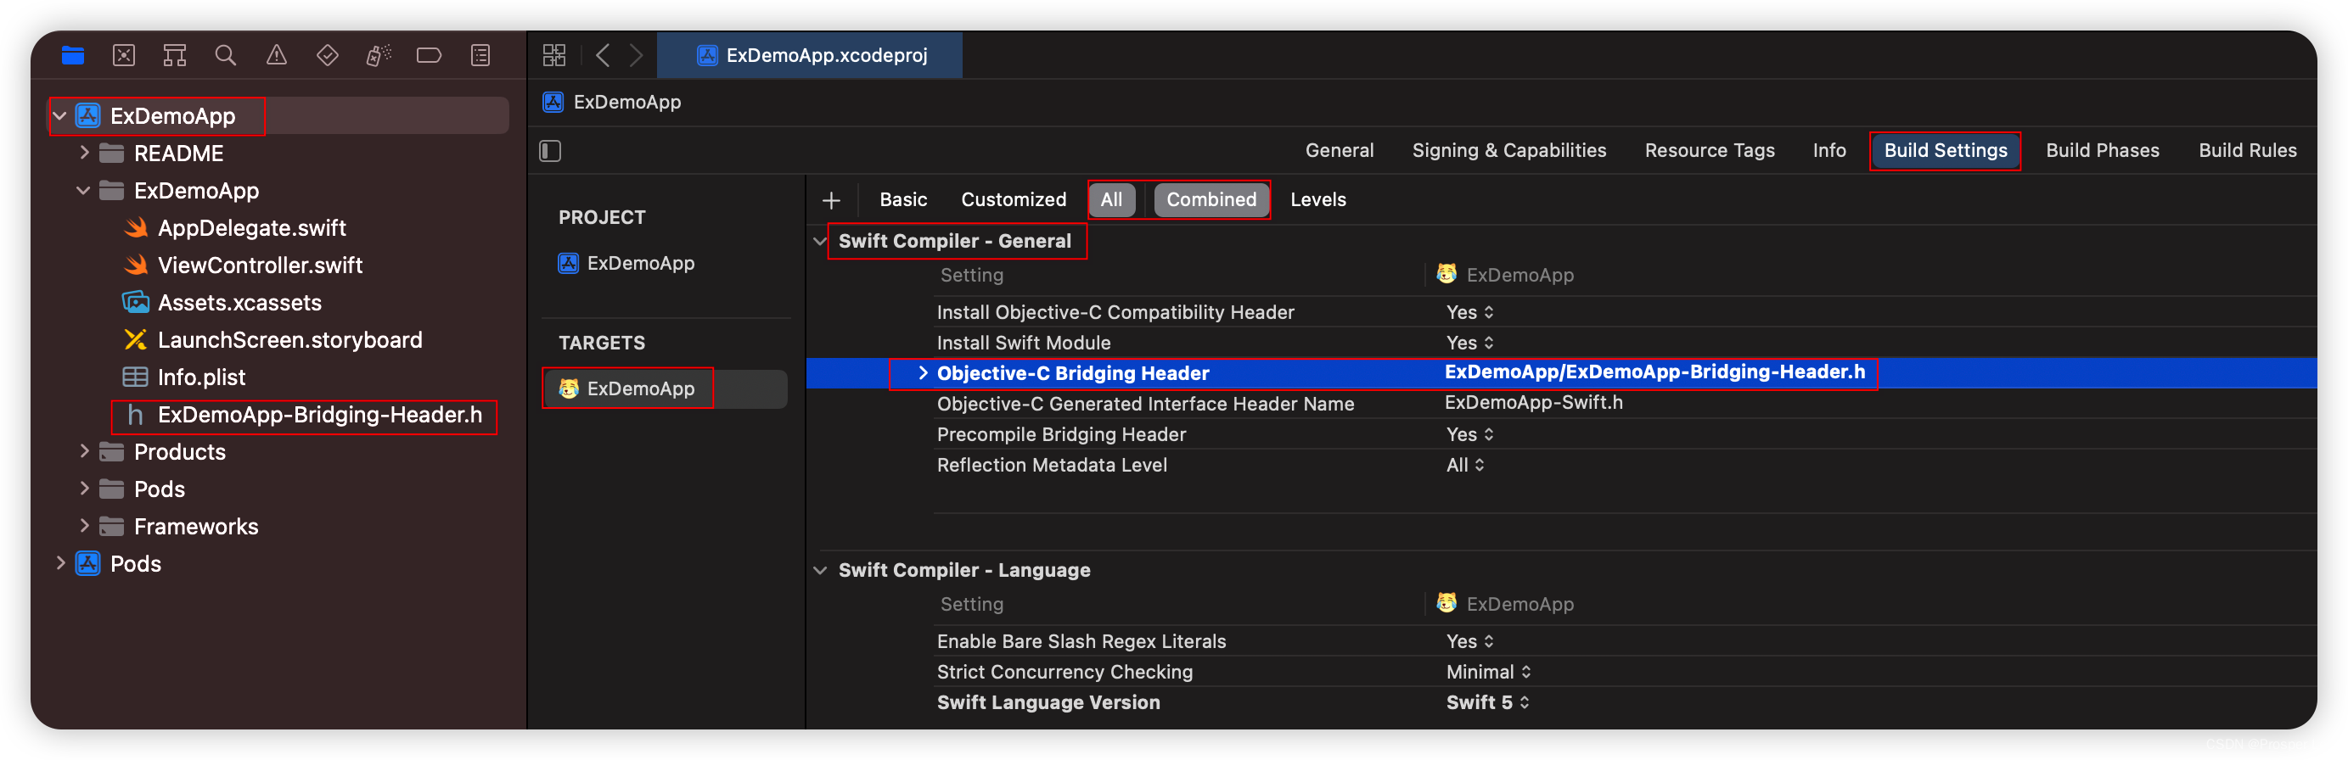Expand the Pods project at bottom
This screenshot has height=760, width=2348.
60,563
